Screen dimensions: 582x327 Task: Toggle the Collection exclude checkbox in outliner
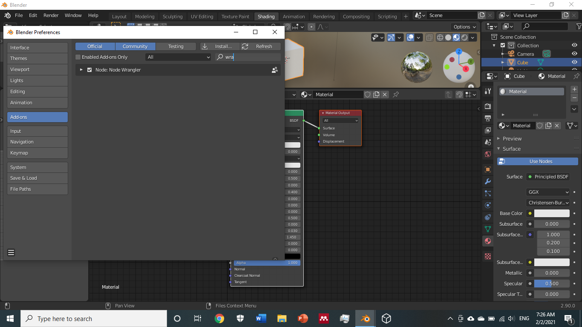pyautogui.click(x=503, y=46)
